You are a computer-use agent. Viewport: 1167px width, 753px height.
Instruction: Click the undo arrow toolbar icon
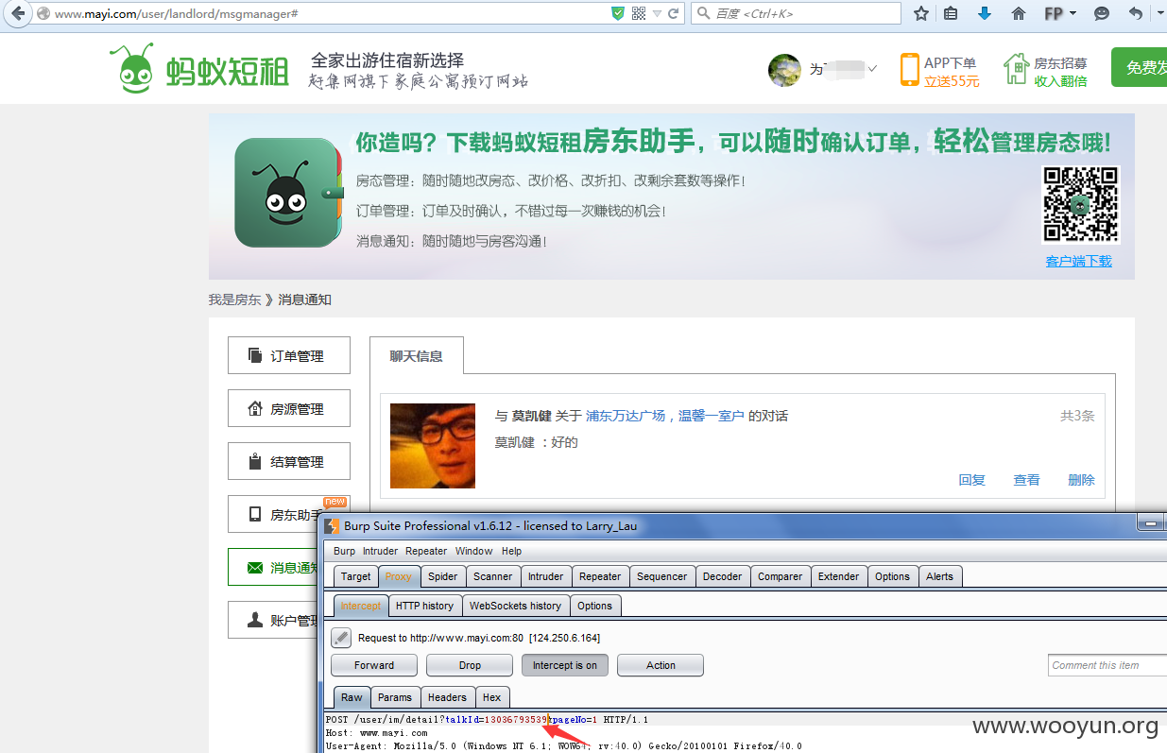(1135, 14)
